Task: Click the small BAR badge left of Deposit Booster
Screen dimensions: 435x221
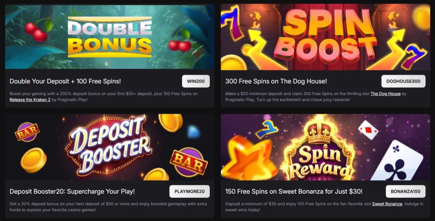Action: (x=27, y=132)
